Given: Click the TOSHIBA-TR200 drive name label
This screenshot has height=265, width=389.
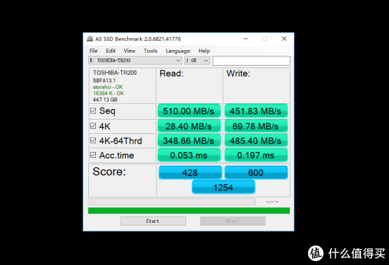Looking at the screenshot, I should pyautogui.click(x=115, y=73).
